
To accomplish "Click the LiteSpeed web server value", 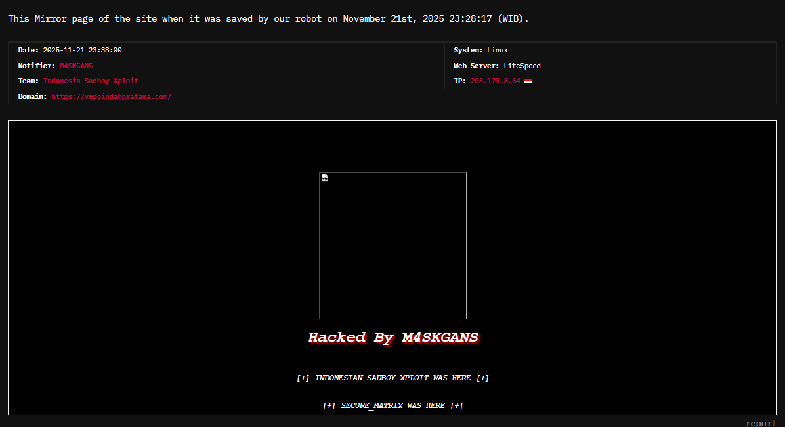I will (522, 66).
